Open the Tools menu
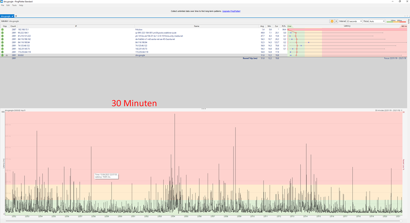This screenshot has width=410, height=223. (14, 5)
